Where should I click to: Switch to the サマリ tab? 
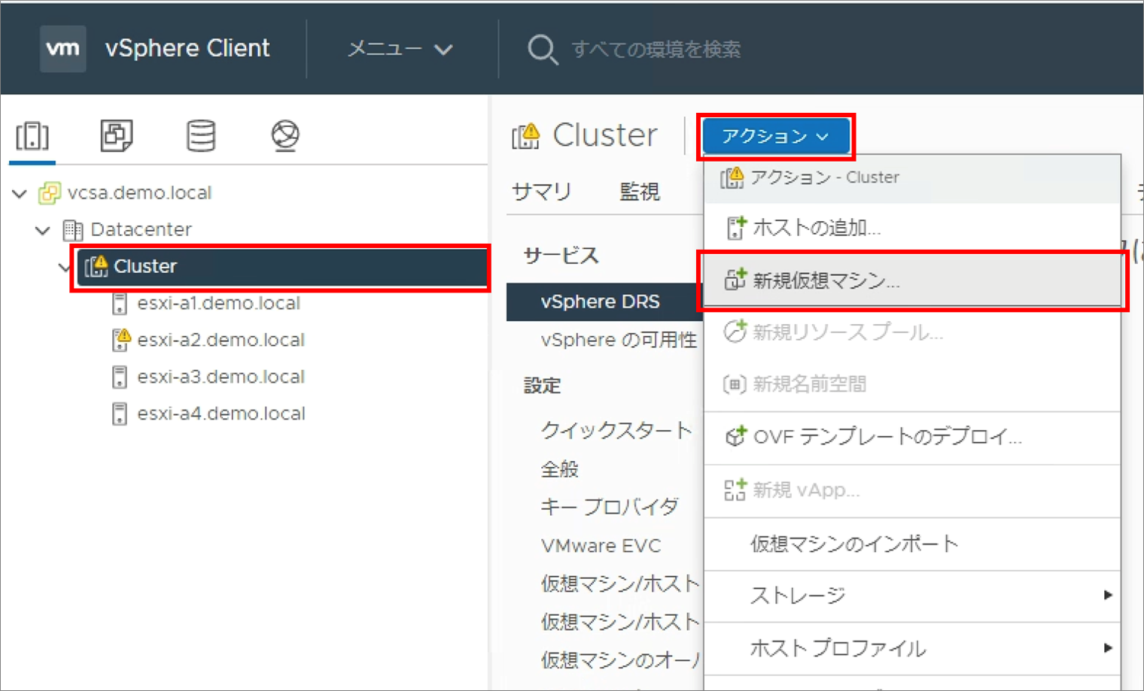pos(542,192)
